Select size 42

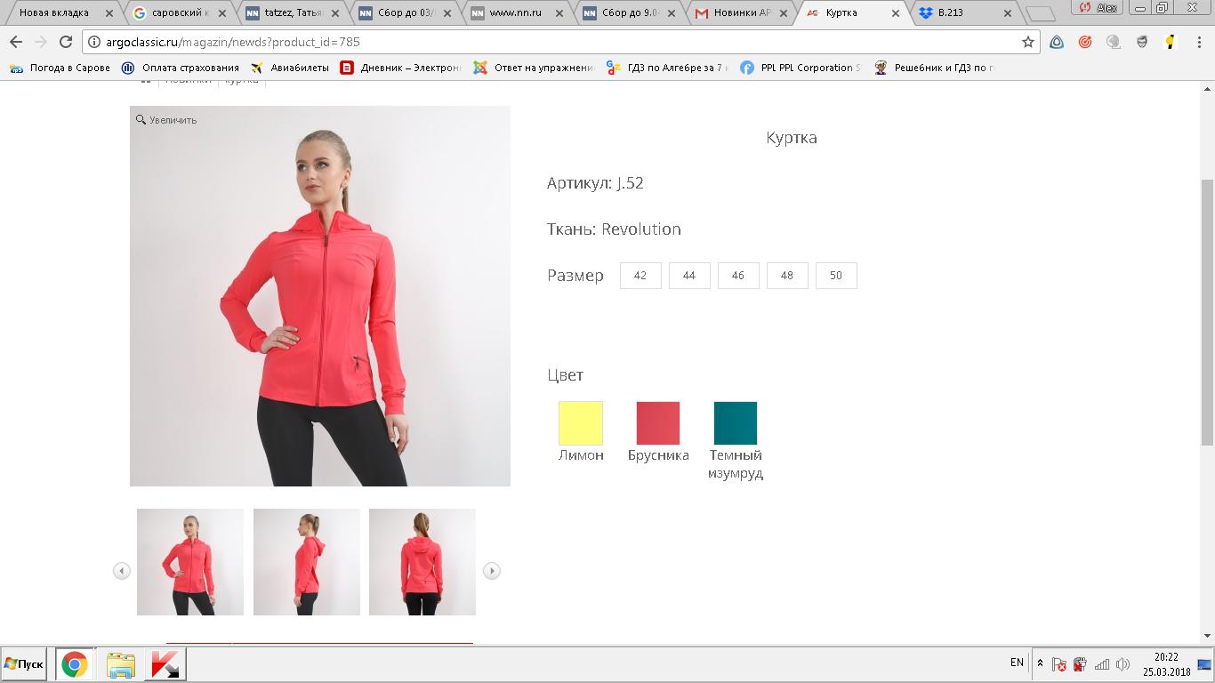pyautogui.click(x=640, y=276)
